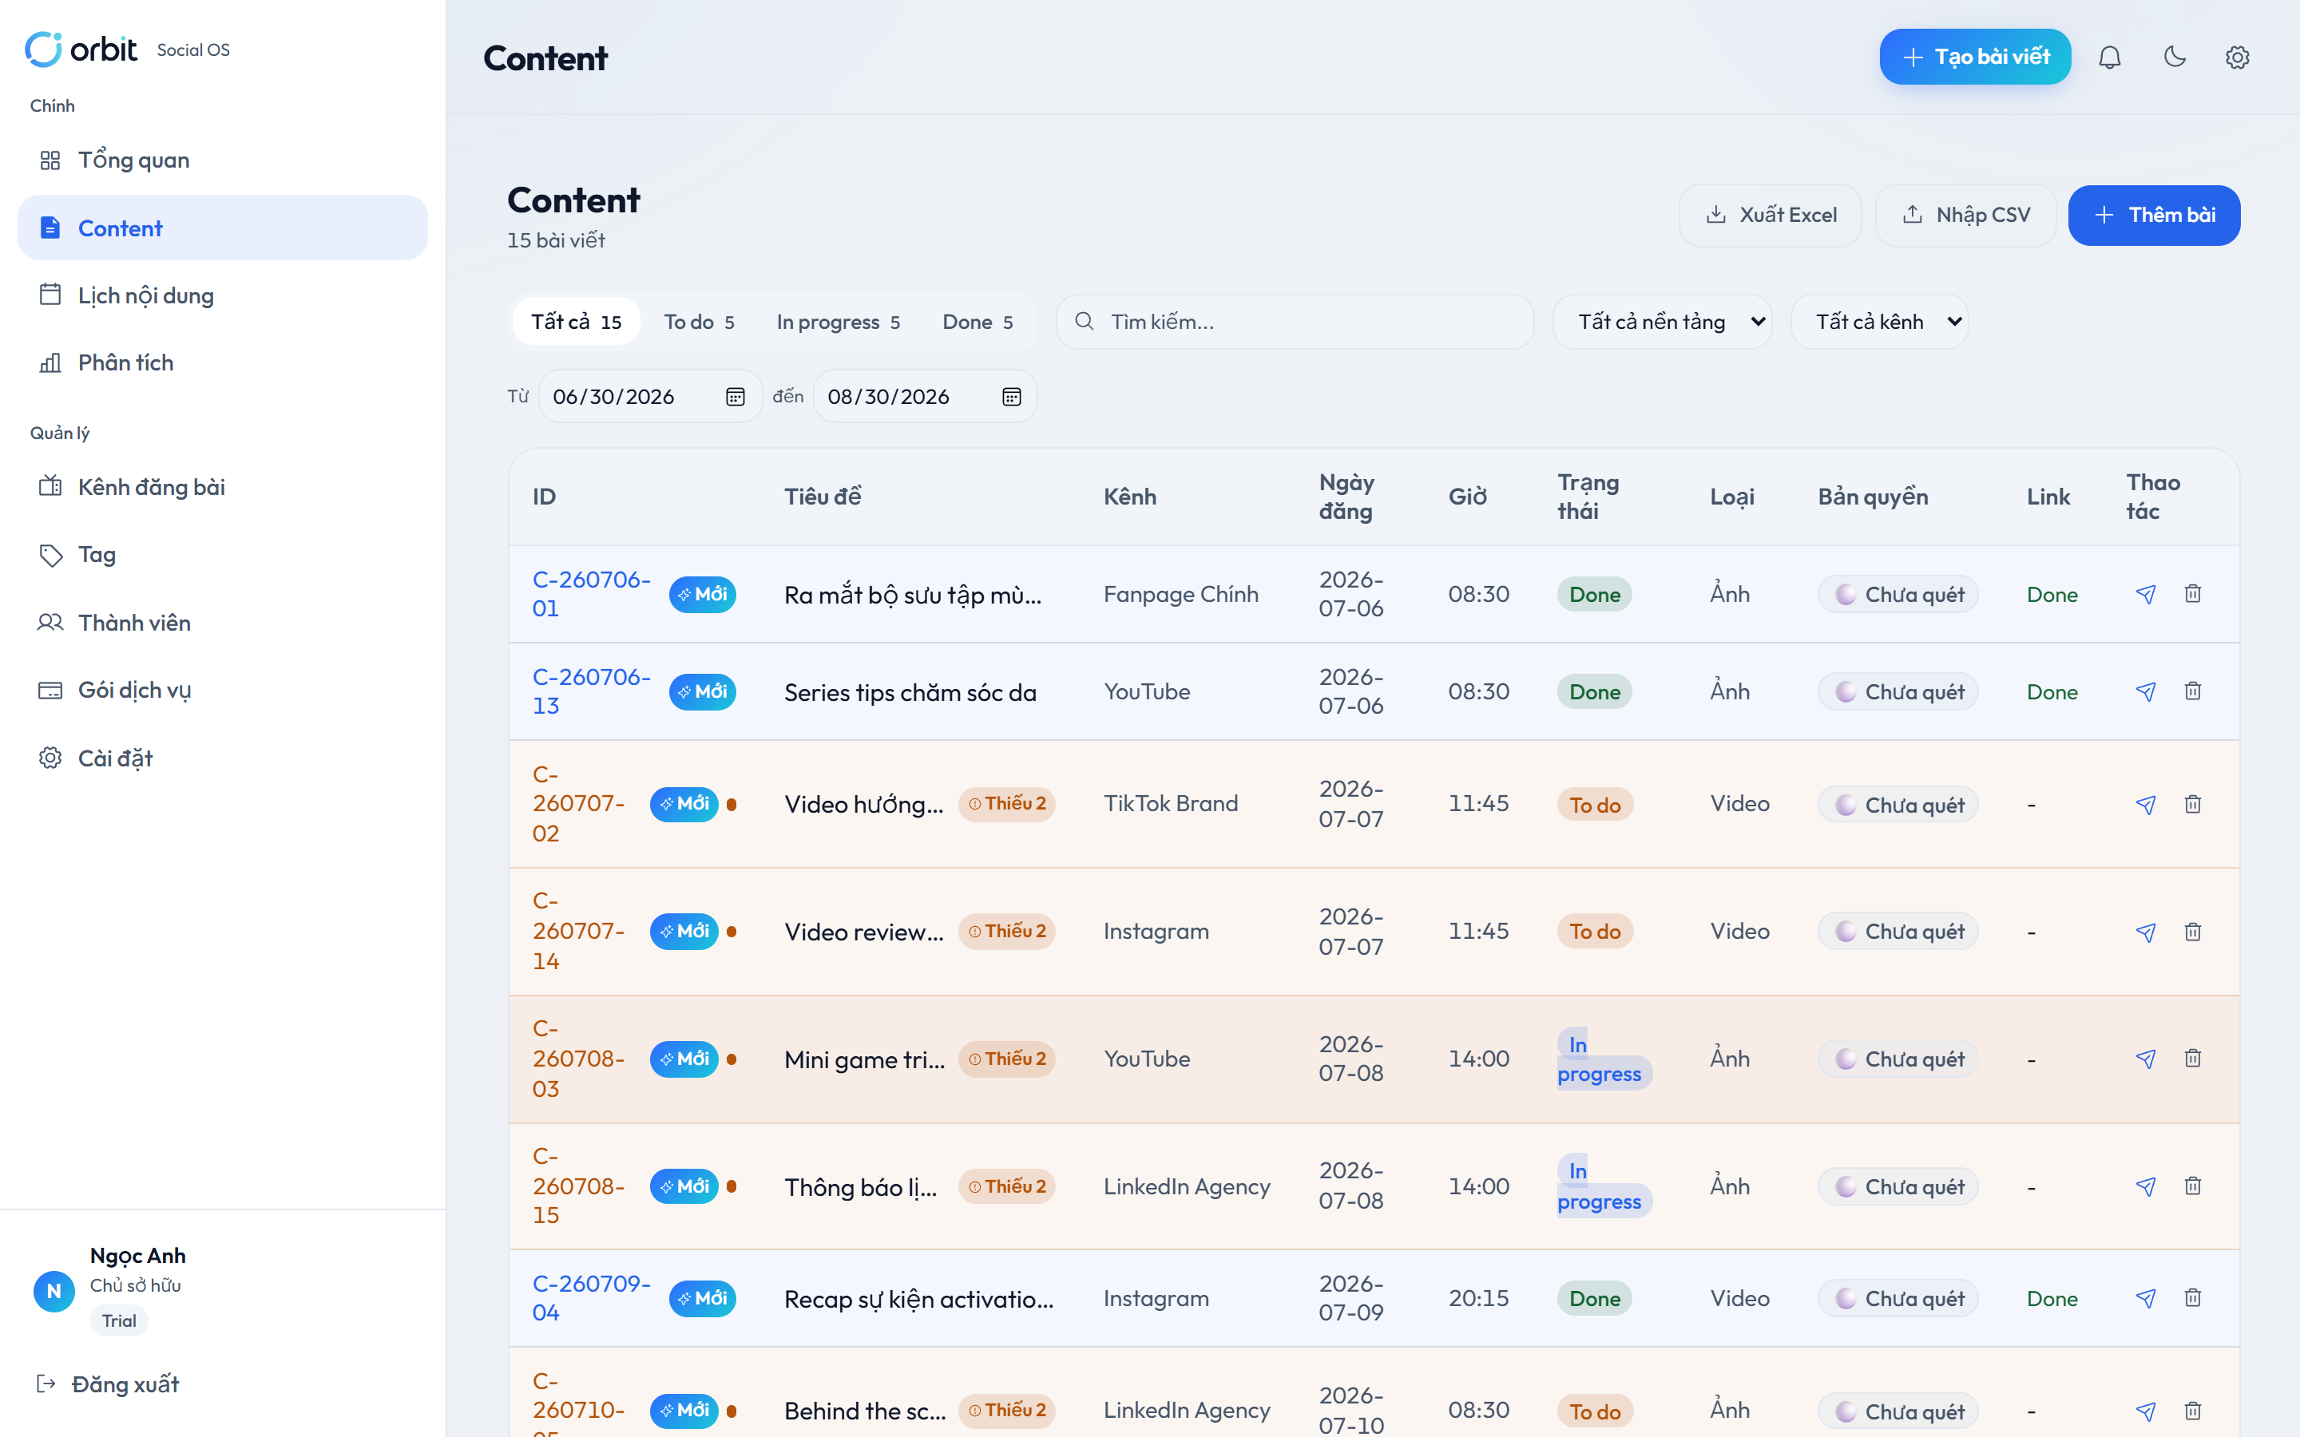Expand the Tất cả kênh dropdown
Image resolution: width=2300 pixels, height=1437 pixels.
[1879, 321]
